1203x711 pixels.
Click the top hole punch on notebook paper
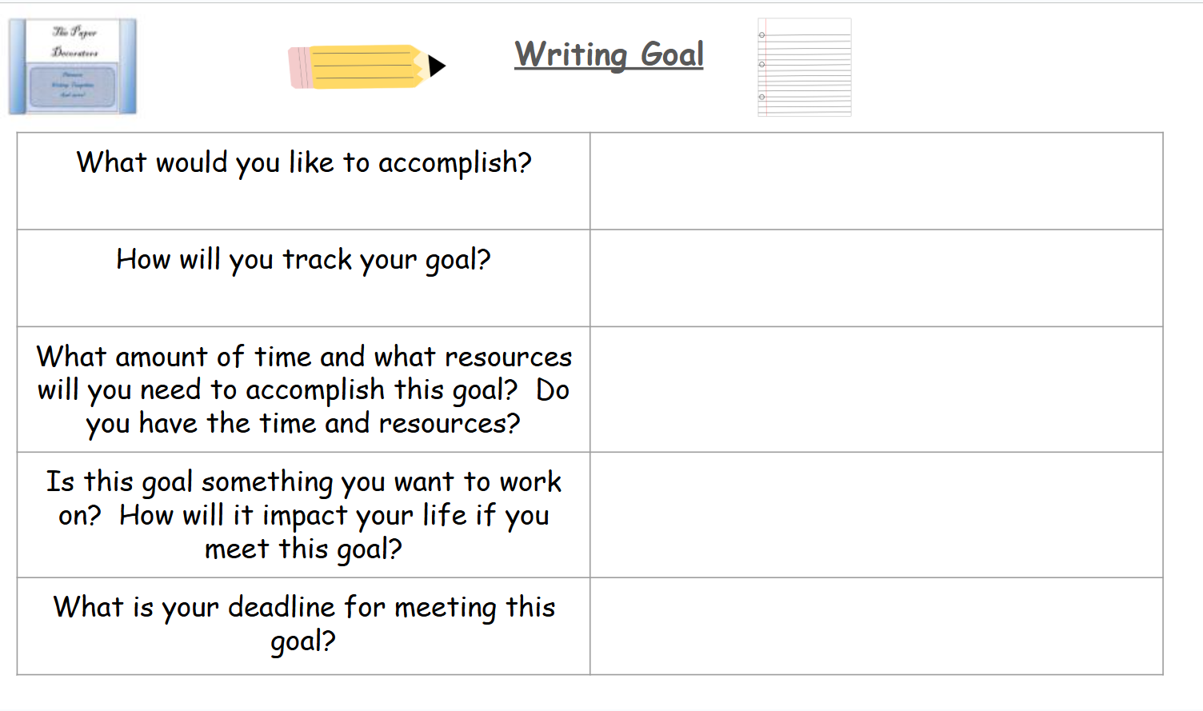[x=762, y=35]
